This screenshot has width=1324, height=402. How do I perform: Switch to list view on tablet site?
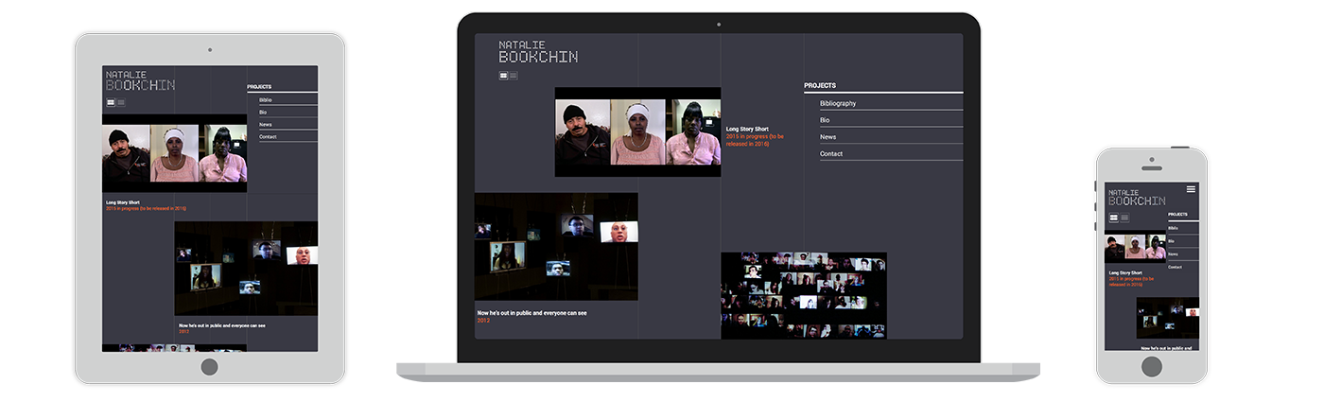pyautogui.click(x=121, y=101)
